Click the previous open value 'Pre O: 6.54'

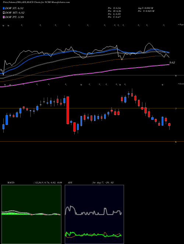tap(114, 8)
